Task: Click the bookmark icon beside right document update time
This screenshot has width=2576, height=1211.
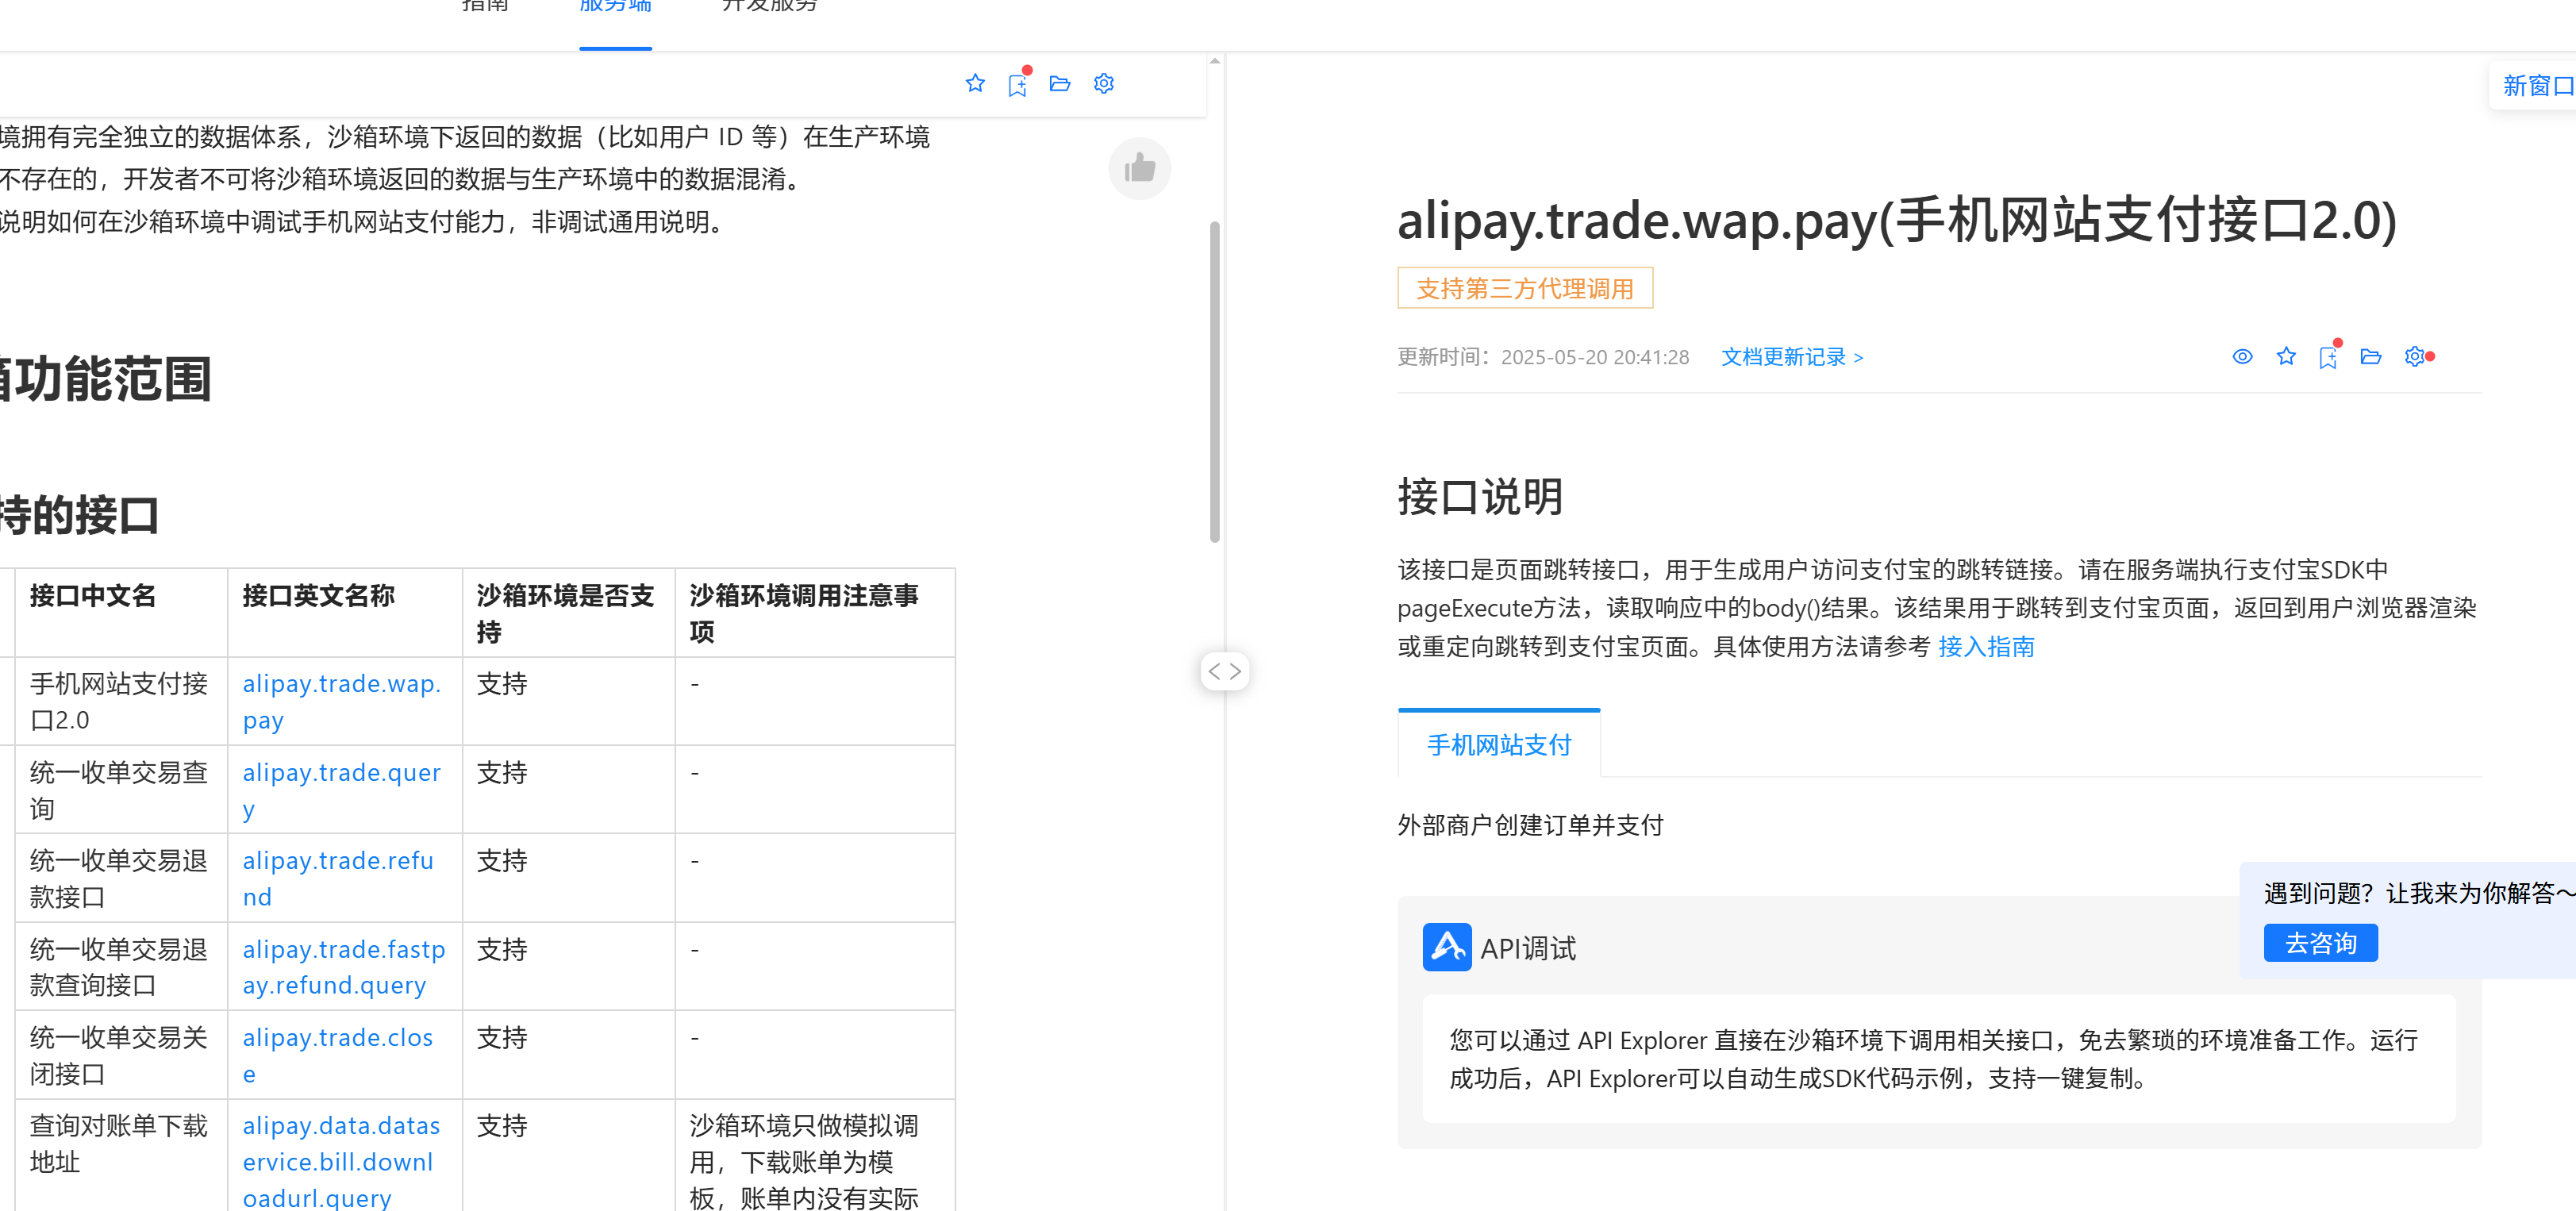Action: pyautogui.click(x=2327, y=358)
